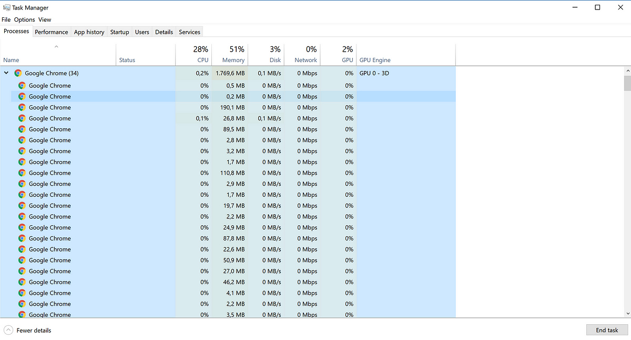Click the 190,1 MB memory value
This screenshot has width=631, height=340.
232,107
